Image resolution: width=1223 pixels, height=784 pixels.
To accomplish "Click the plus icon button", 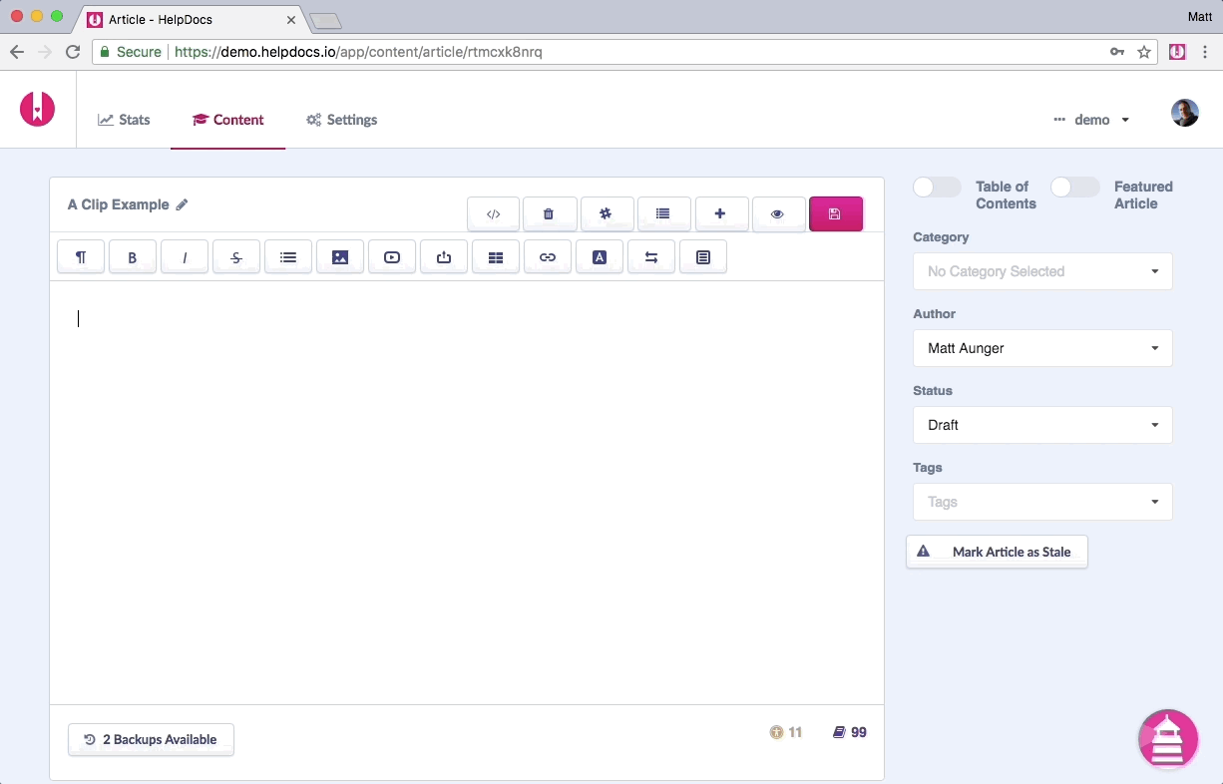I will [x=720, y=213].
